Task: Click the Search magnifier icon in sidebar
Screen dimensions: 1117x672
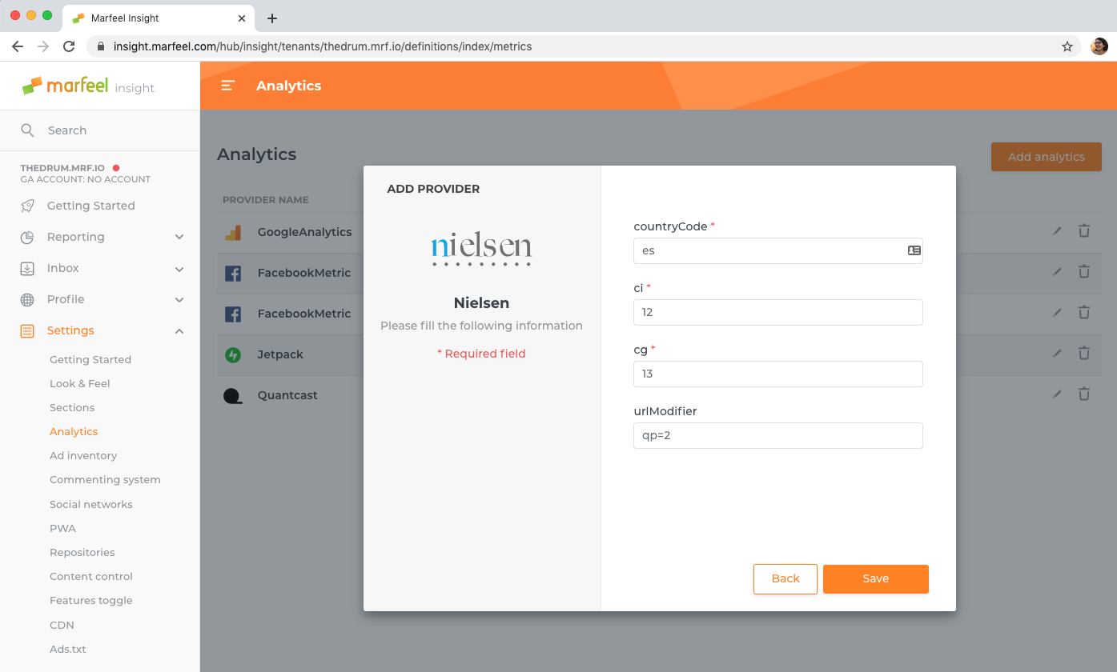Action: click(27, 130)
